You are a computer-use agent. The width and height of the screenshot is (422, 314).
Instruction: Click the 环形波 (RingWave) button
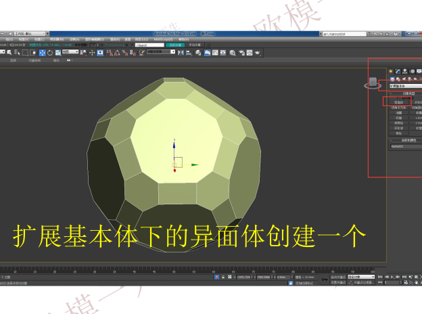point(398,128)
